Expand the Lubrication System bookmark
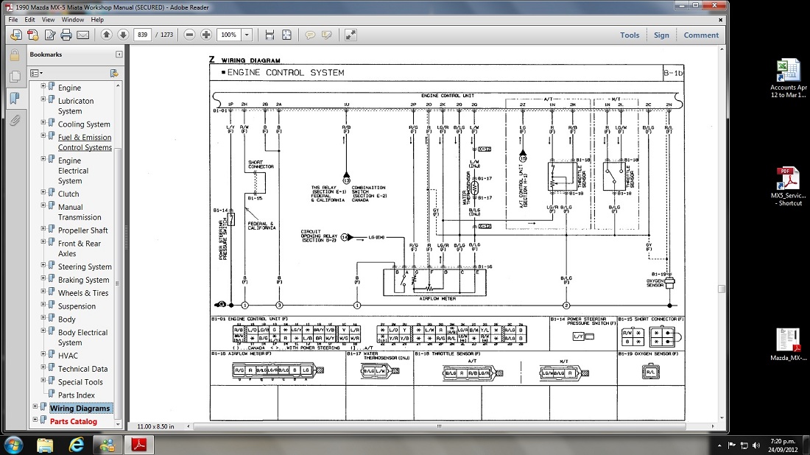This screenshot has width=810, height=455. point(43,99)
